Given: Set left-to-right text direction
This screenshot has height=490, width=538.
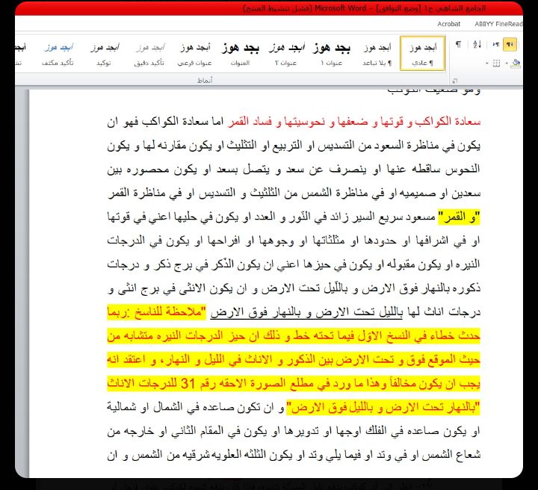Looking at the screenshot, I should point(495,45).
